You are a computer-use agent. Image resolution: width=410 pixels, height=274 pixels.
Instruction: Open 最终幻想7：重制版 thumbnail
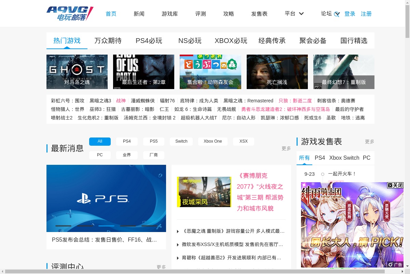pyautogui.click(x=344, y=72)
